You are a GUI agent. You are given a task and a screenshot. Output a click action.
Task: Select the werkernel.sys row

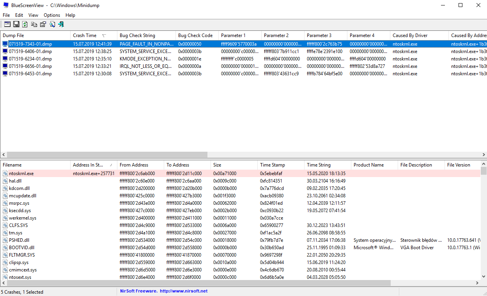pyautogui.click(x=240, y=218)
